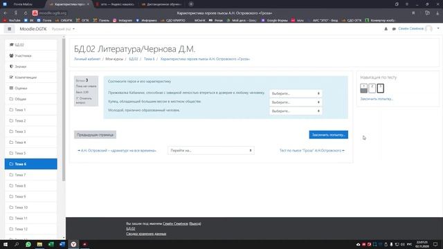Select highlighted Тема 6 in sidebar
The width and height of the screenshot is (443, 249).
(x=30, y=164)
